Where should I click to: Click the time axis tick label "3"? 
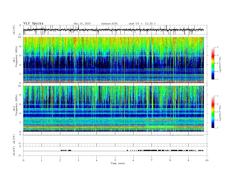[78, 160]
